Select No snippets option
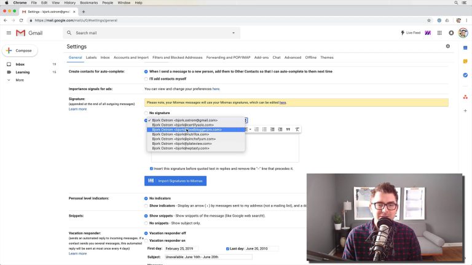Viewport: 472px width, 265px height. click(x=146, y=223)
